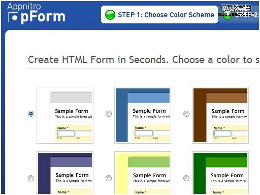Click the webjx.com watermark link
The width and height of the screenshot is (260, 195).
pyautogui.click(x=237, y=11)
